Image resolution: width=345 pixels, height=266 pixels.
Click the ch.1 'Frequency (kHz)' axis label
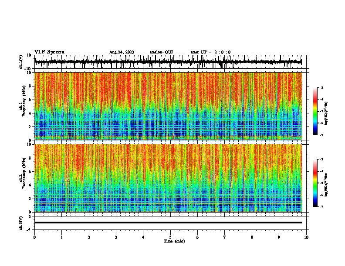pyautogui.click(x=24, y=101)
